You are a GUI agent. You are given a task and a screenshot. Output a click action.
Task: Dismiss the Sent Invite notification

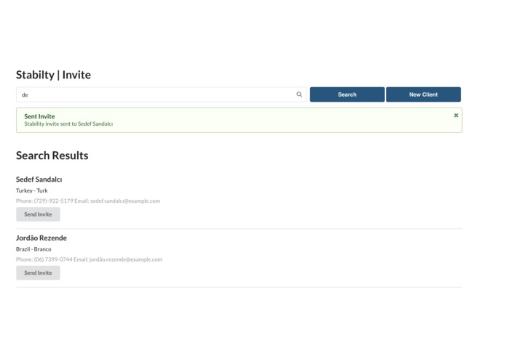[x=456, y=116]
